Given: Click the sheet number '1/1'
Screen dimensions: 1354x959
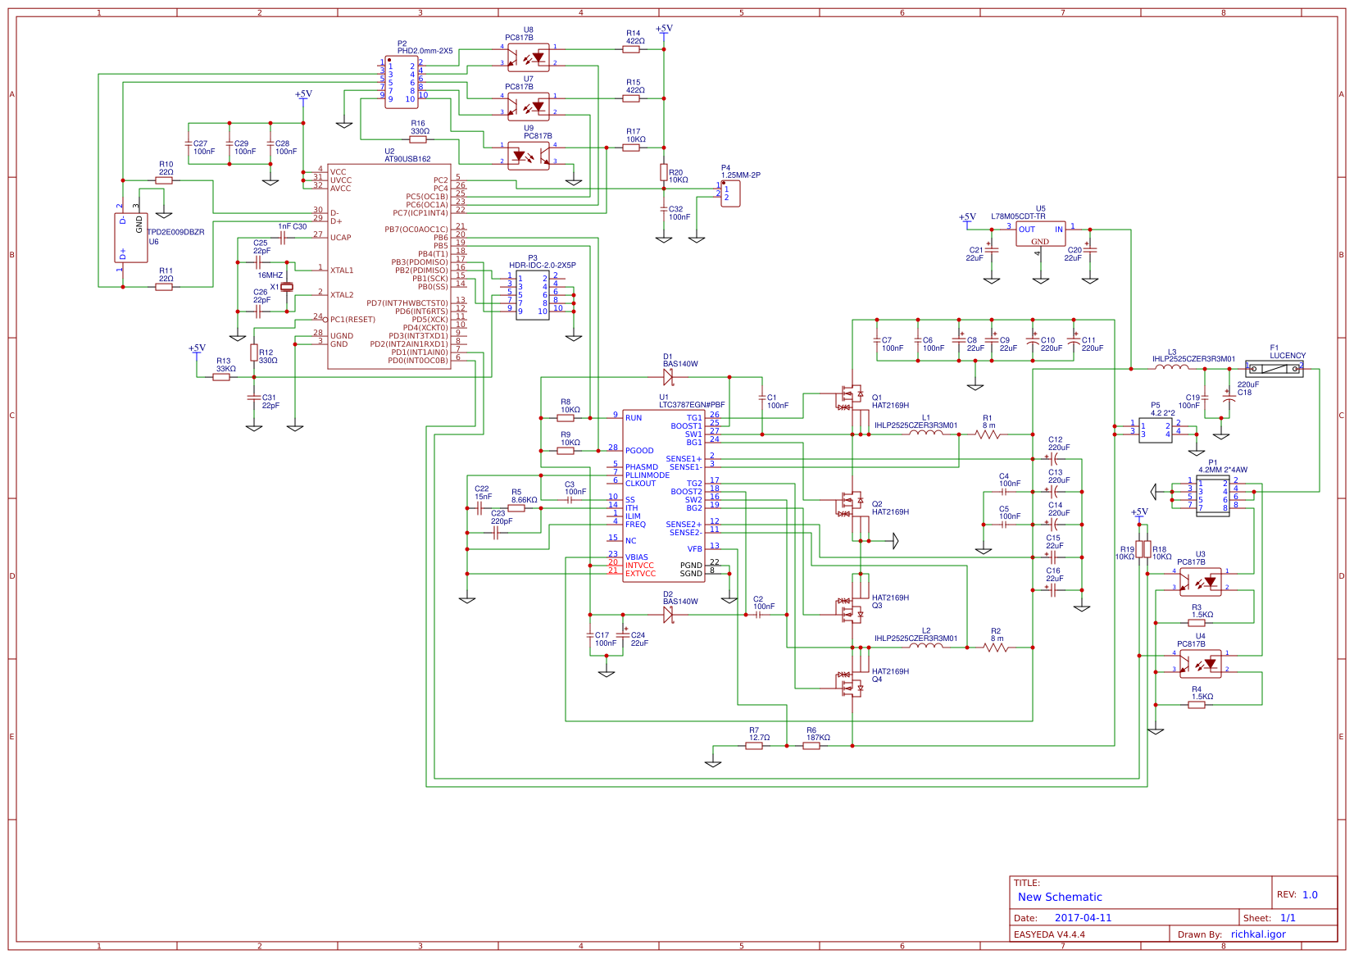Looking at the screenshot, I should [x=1288, y=918].
